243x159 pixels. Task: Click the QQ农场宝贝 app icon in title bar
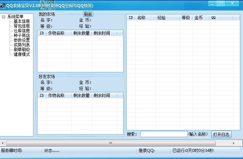point(3,6)
